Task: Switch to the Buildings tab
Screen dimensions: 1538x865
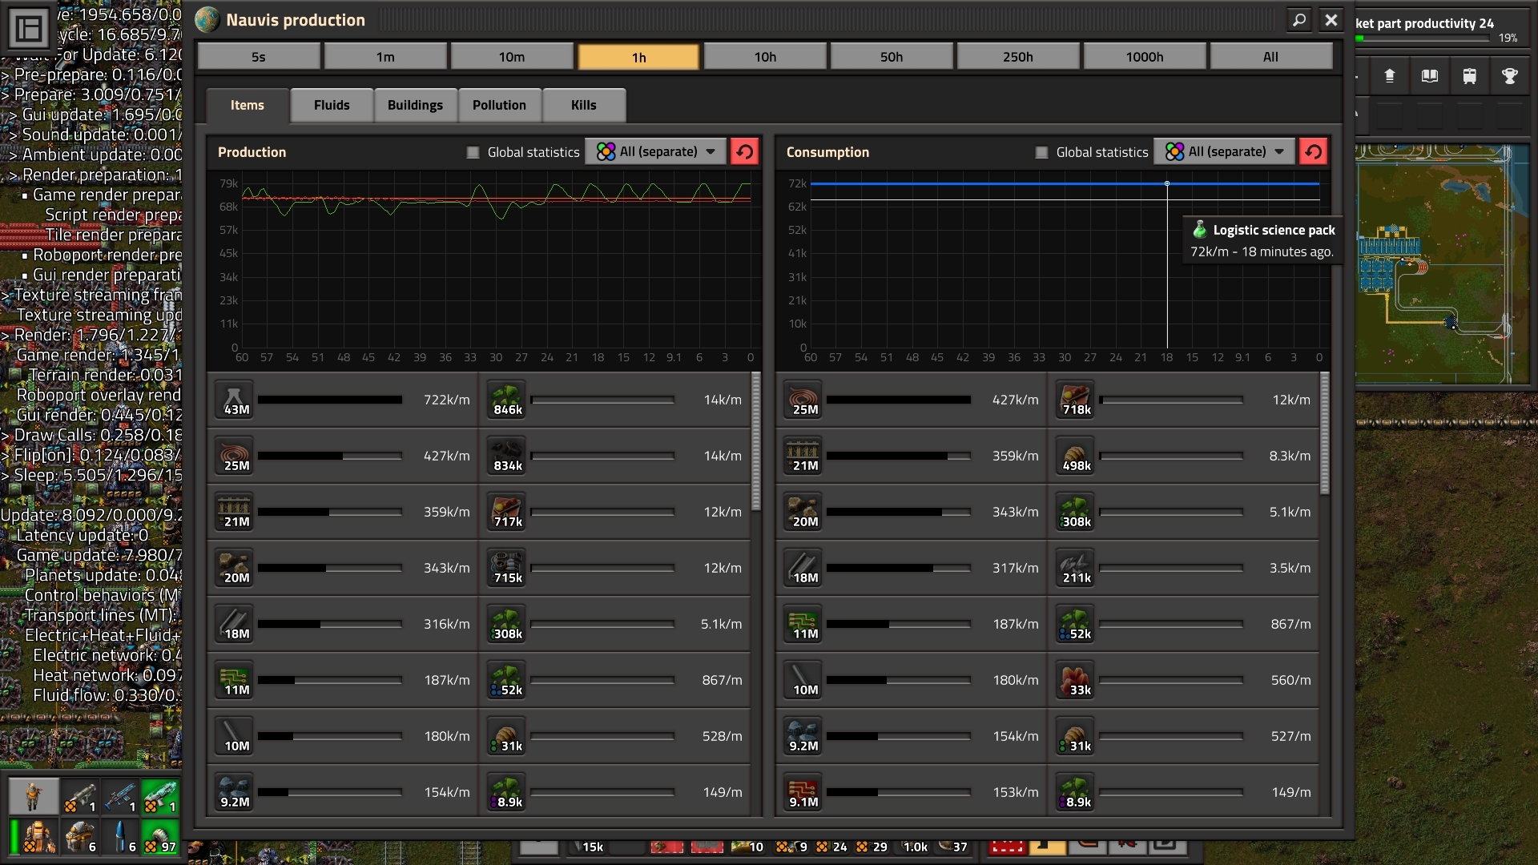Action: tap(415, 105)
